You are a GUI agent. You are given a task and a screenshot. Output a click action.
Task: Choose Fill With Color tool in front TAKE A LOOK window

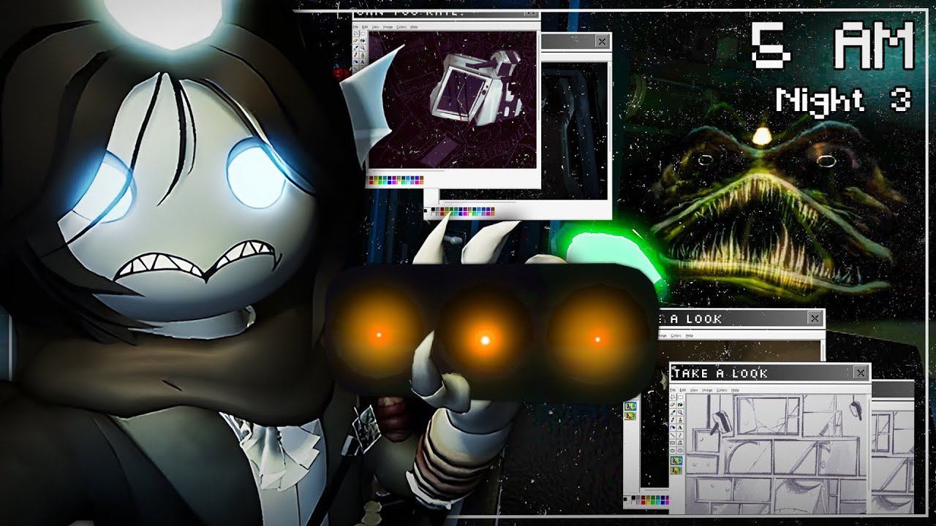click(x=679, y=406)
